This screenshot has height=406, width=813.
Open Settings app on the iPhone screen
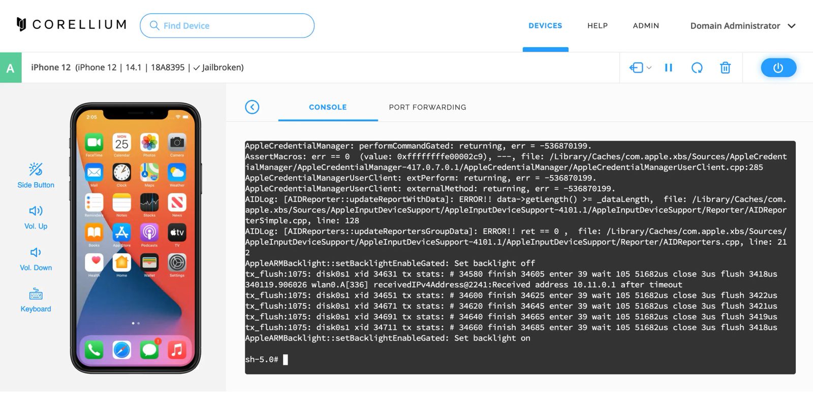(x=177, y=263)
